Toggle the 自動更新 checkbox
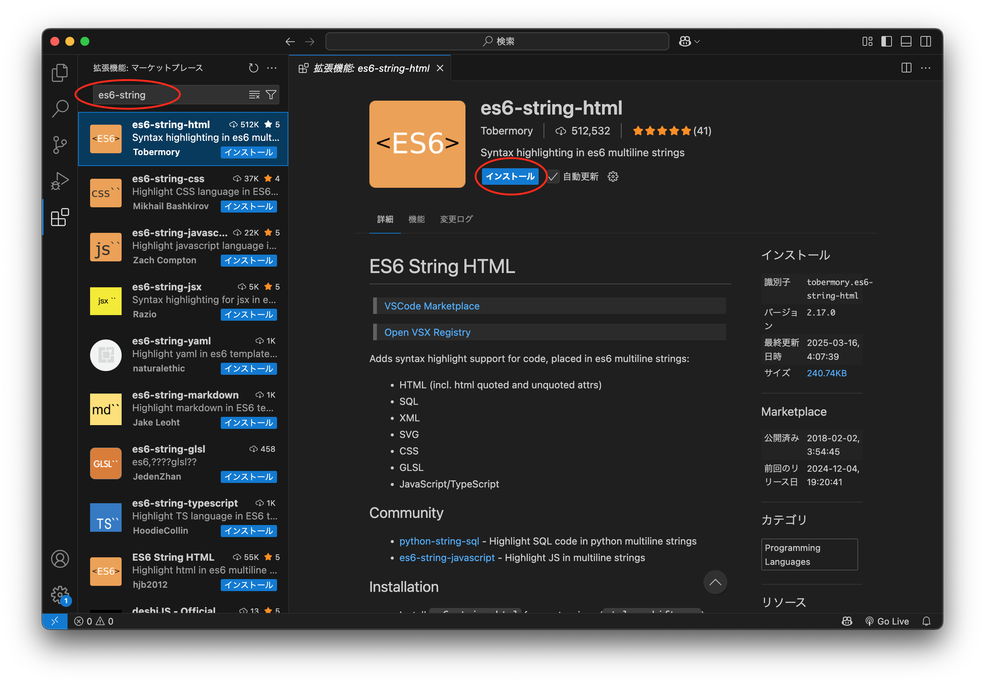985x685 pixels. 553,177
